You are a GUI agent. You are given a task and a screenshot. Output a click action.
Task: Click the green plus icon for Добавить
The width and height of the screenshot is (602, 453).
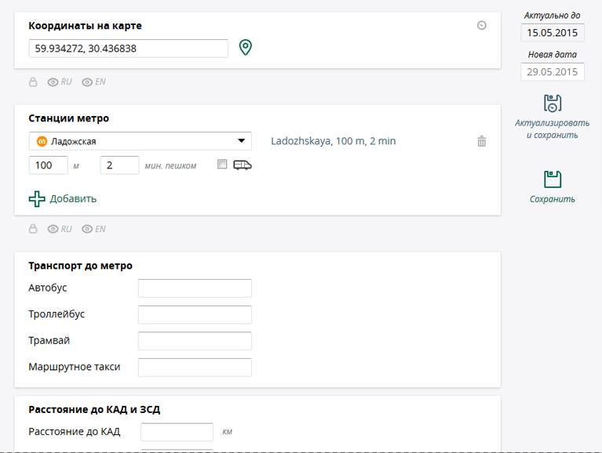click(x=37, y=199)
